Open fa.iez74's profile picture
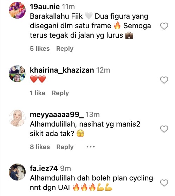The height and width of the screenshot is (196, 175). click(x=17, y=172)
